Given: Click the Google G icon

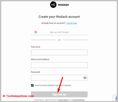Looking at the screenshot, I should [36, 32].
